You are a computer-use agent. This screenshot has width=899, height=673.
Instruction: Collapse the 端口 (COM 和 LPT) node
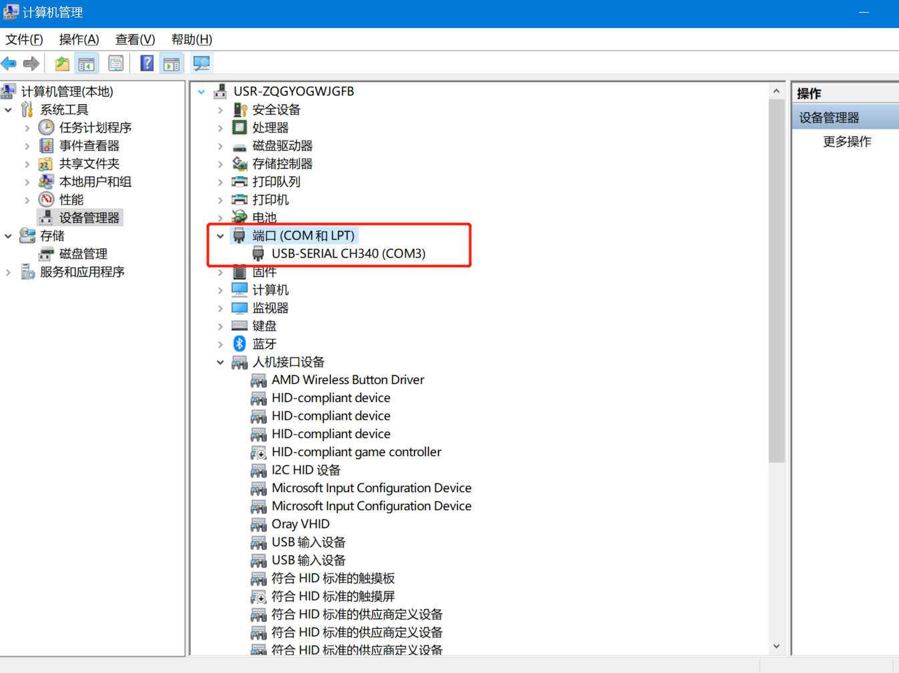[x=220, y=236]
